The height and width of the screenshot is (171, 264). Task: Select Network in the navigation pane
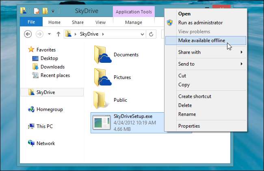click(46, 143)
